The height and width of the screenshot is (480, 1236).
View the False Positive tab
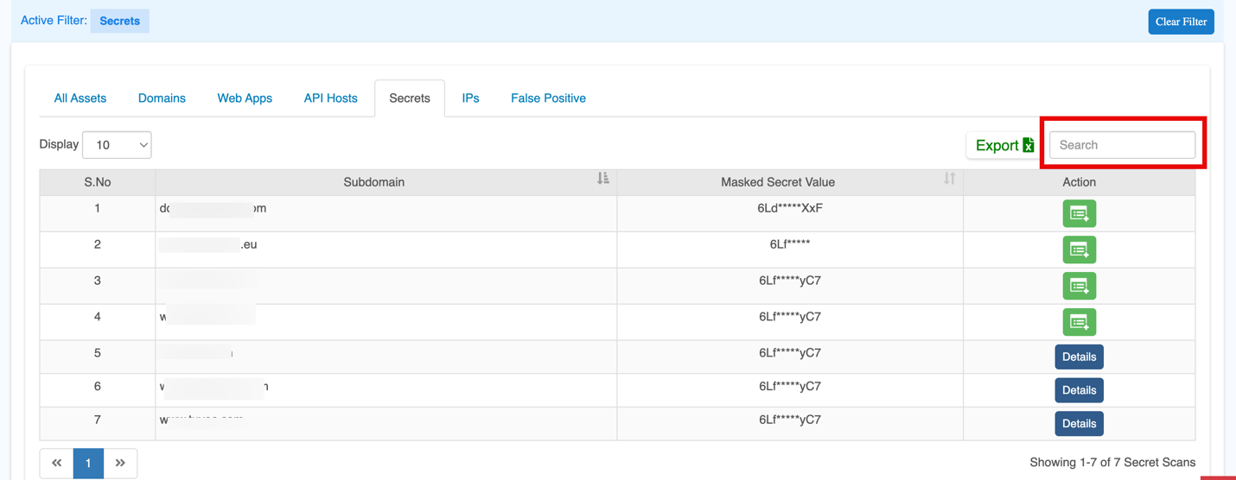548,98
